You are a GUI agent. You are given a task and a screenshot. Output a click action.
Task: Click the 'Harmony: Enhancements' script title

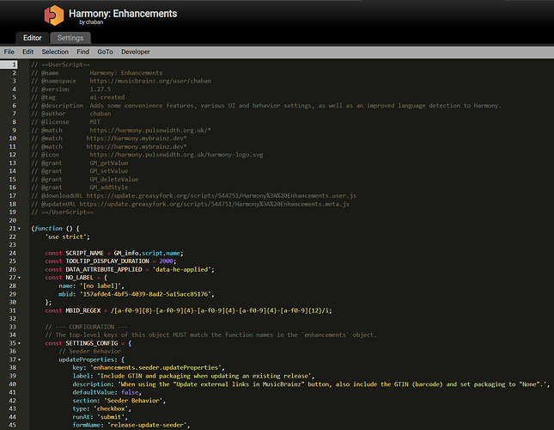coord(123,14)
